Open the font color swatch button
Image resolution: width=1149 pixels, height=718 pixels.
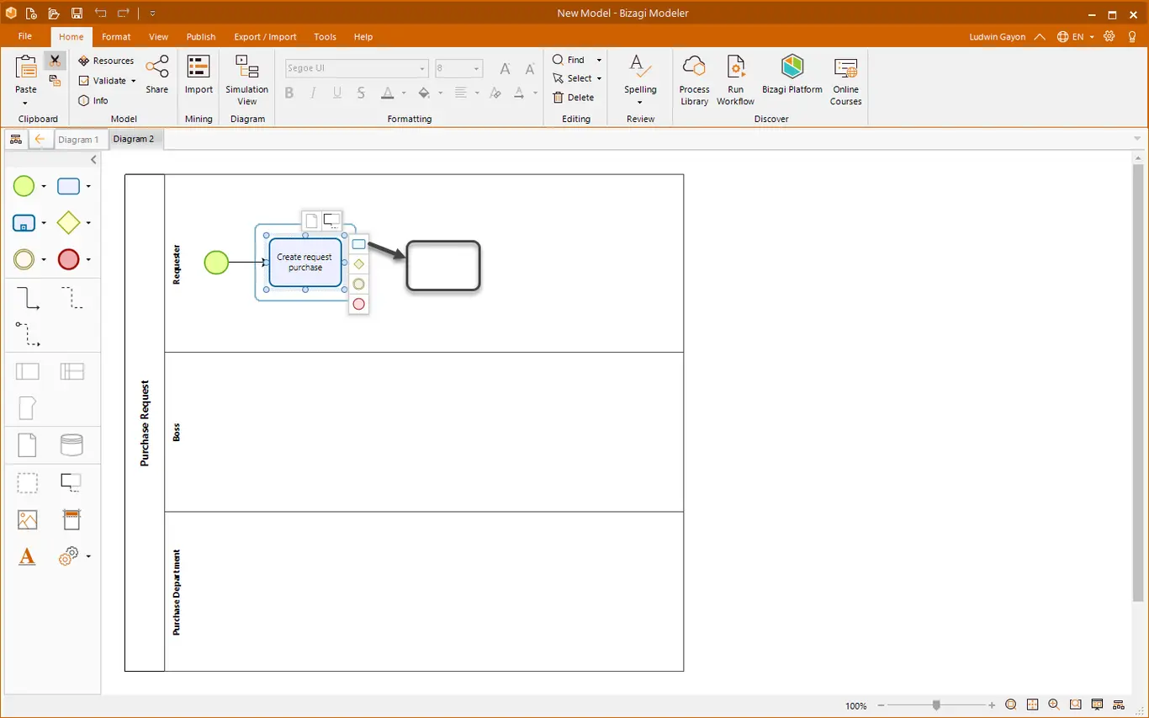tap(387, 93)
